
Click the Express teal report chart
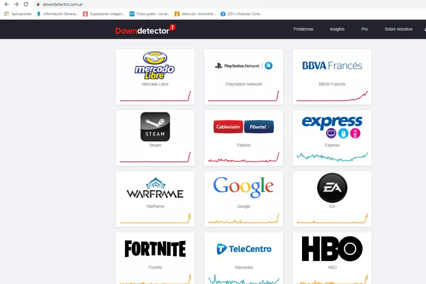[x=332, y=157]
